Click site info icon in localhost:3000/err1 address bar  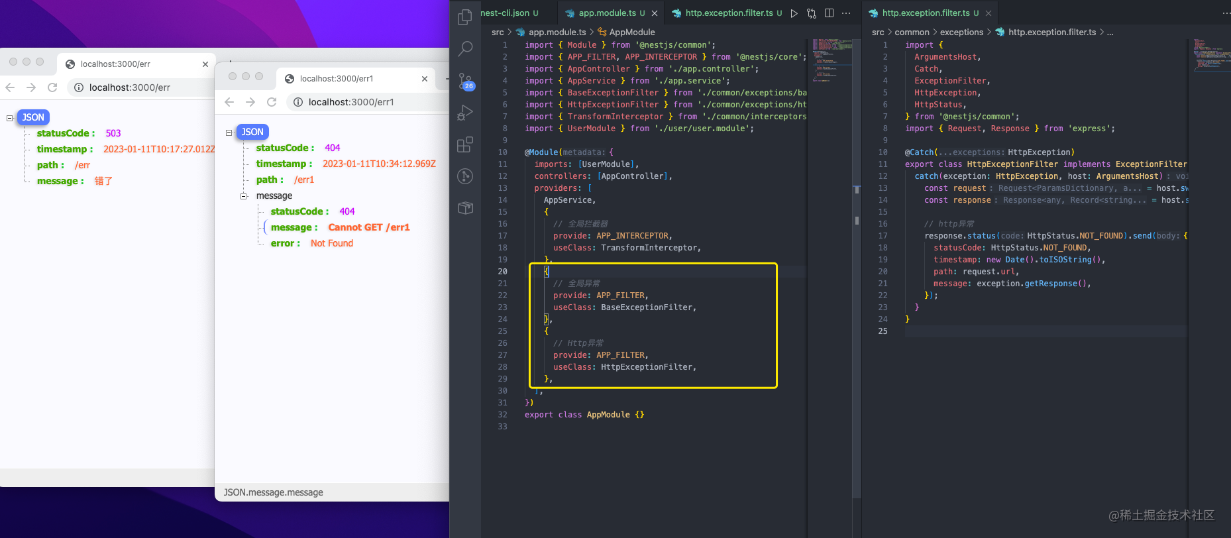(297, 102)
